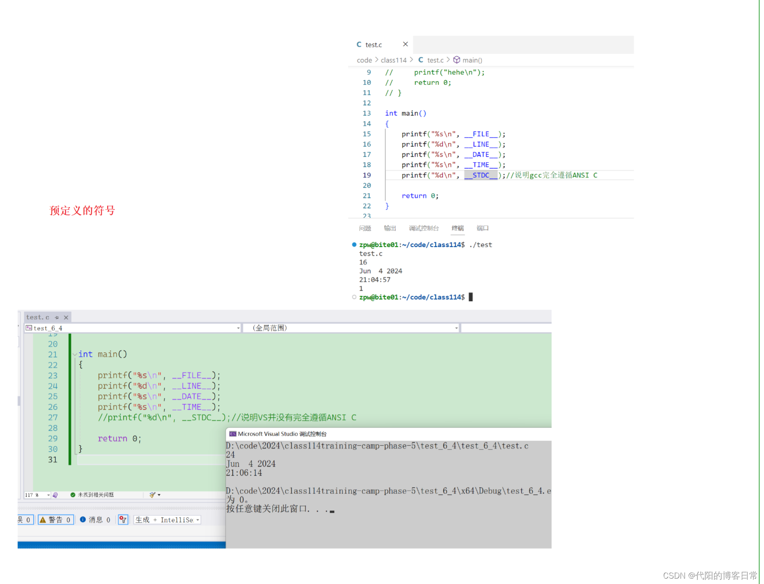
Task: Click the __FILE__ macro on Visual Studio line 23
Action: [192, 376]
